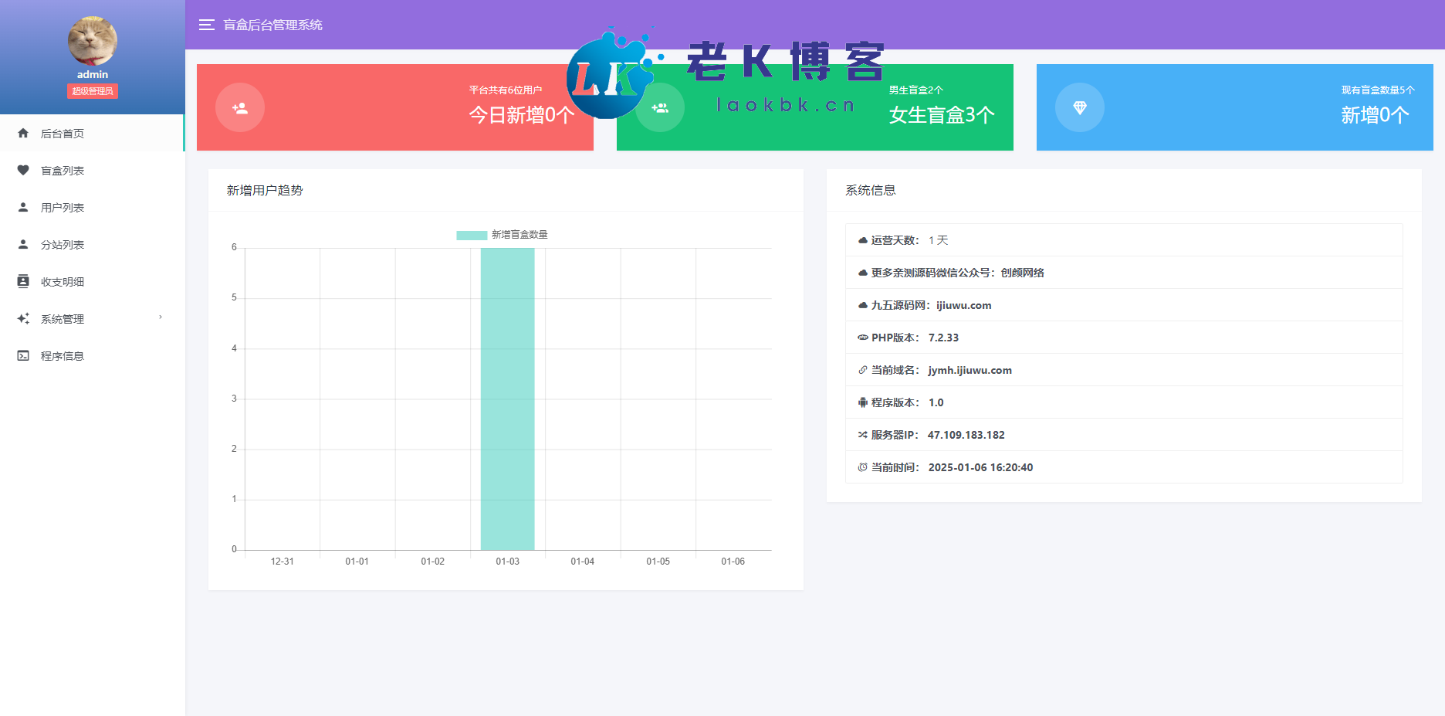1445x716 pixels.
Task: Click the 超级管理员 role badge
Action: [x=93, y=91]
